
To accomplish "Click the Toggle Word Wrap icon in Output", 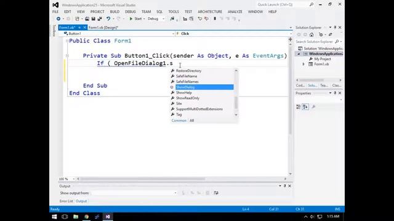I will tap(216, 193).
